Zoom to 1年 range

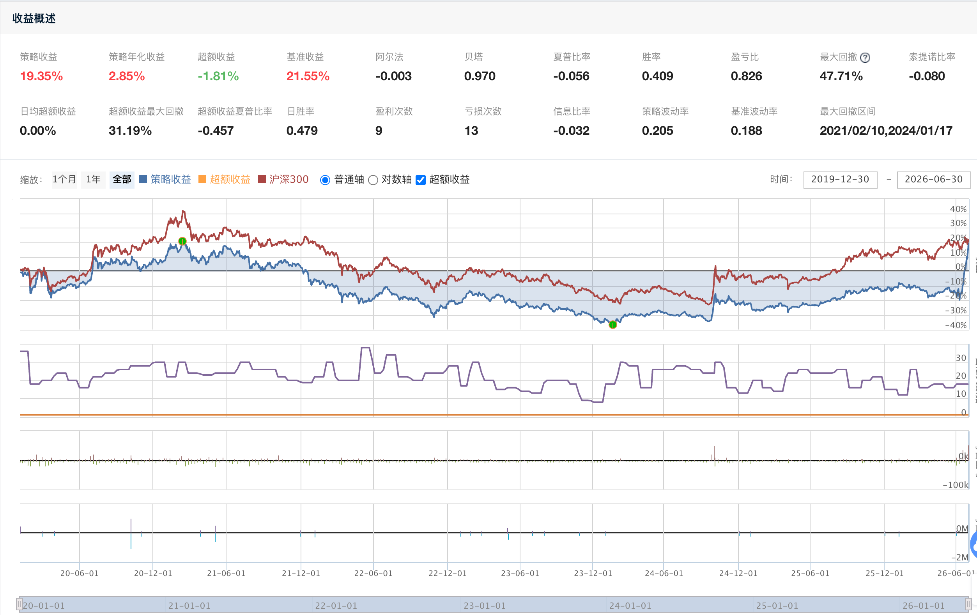click(x=93, y=179)
